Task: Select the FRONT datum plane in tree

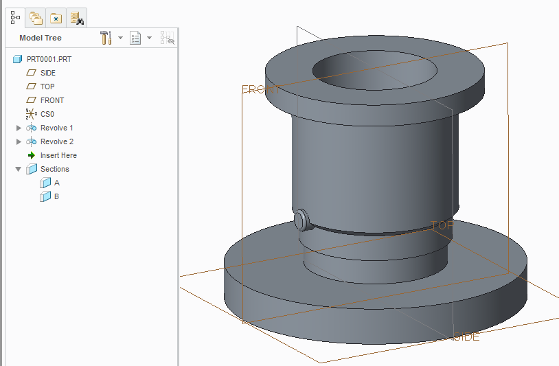Action: tap(52, 100)
